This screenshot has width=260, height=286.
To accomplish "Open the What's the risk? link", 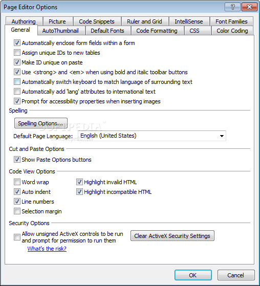I will click(x=47, y=249).
